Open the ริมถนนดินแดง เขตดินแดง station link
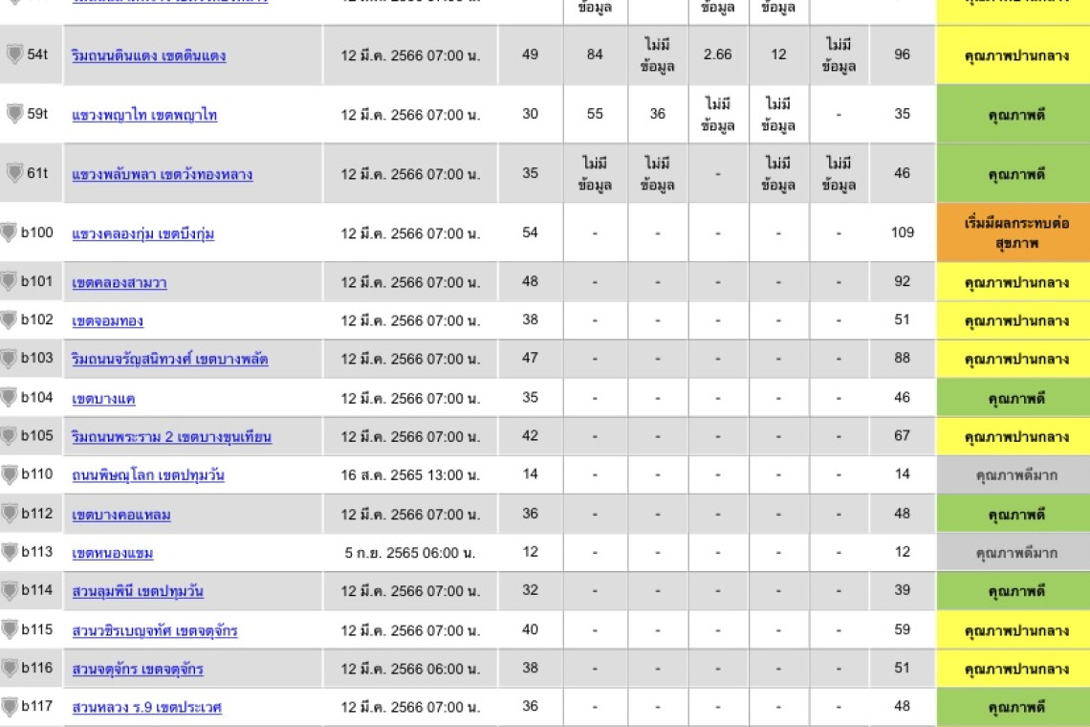Image resolution: width=1090 pixels, height=727 pixels. pos(148,55)
